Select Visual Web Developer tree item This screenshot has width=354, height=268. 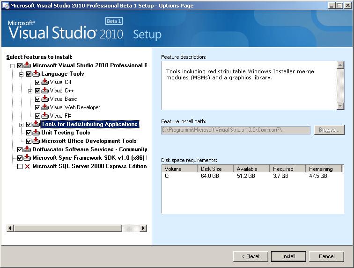tap(75, 107)
